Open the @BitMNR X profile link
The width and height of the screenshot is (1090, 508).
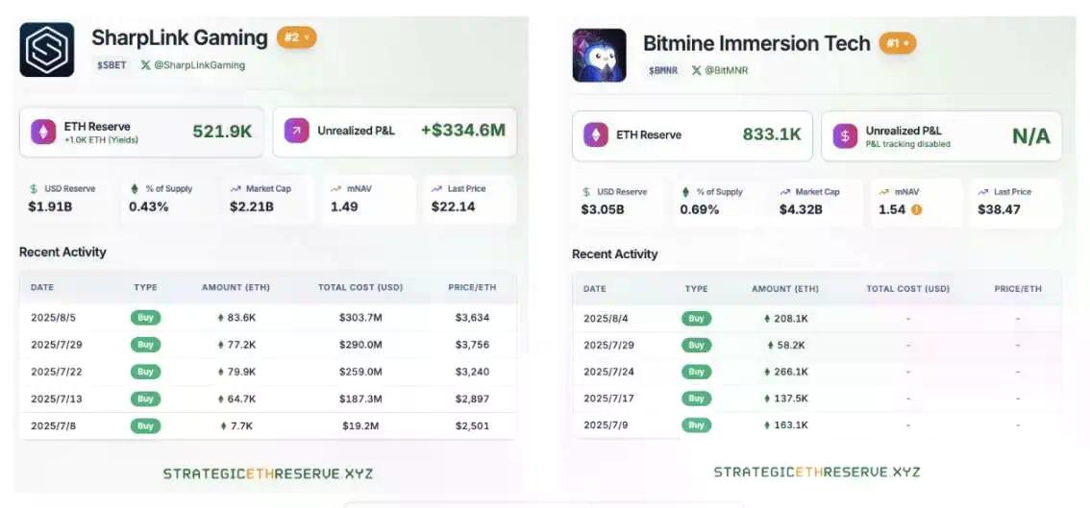click(720, 70)
